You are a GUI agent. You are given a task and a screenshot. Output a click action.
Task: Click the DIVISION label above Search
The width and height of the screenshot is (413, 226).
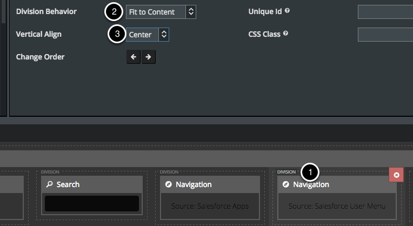point(50,172)
